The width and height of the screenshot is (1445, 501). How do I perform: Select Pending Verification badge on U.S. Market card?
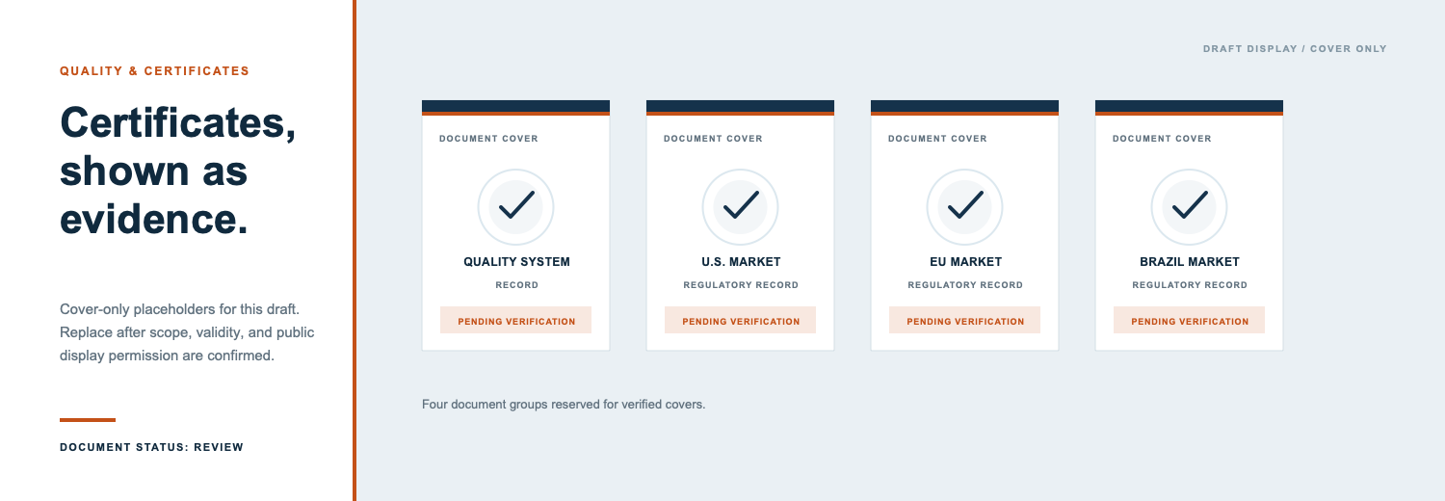click(x=741, y=321)
